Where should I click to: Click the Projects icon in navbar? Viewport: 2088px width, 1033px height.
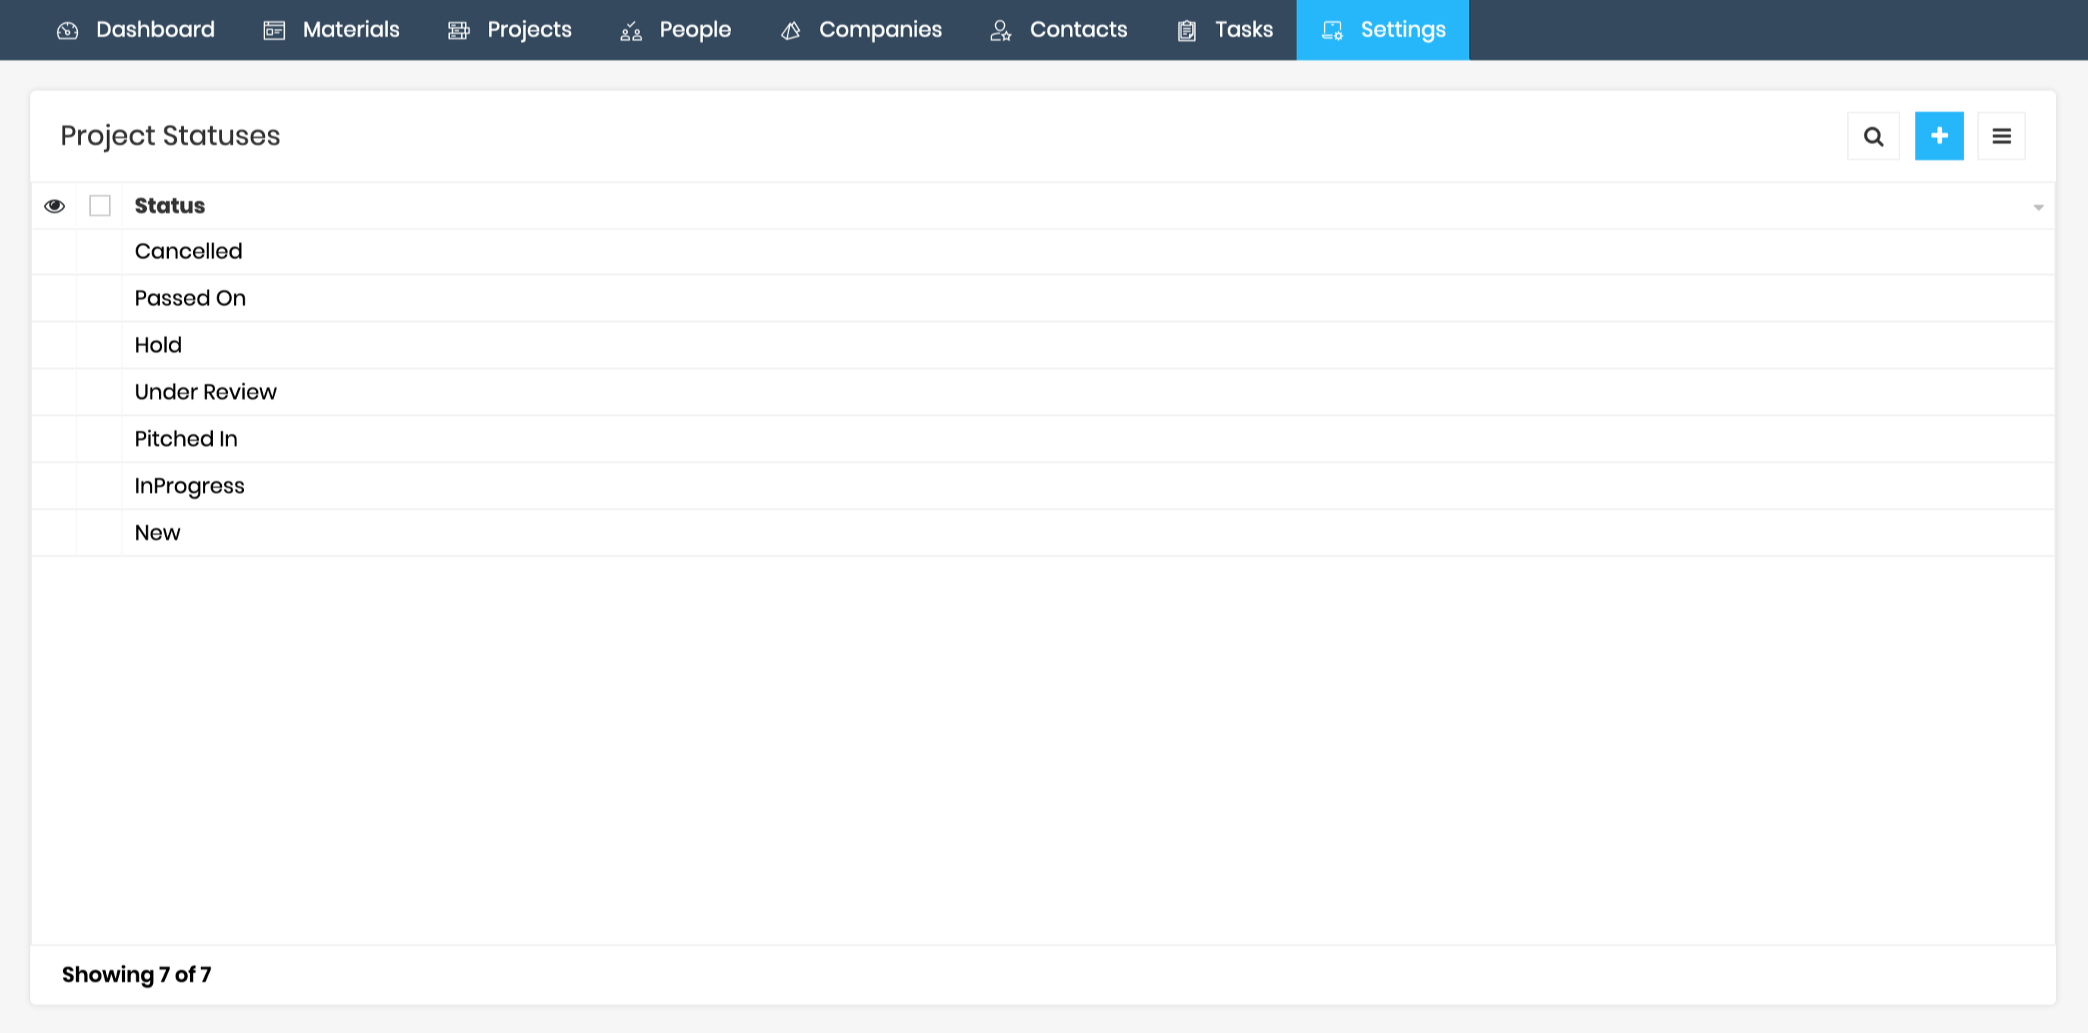pos(459,31)
